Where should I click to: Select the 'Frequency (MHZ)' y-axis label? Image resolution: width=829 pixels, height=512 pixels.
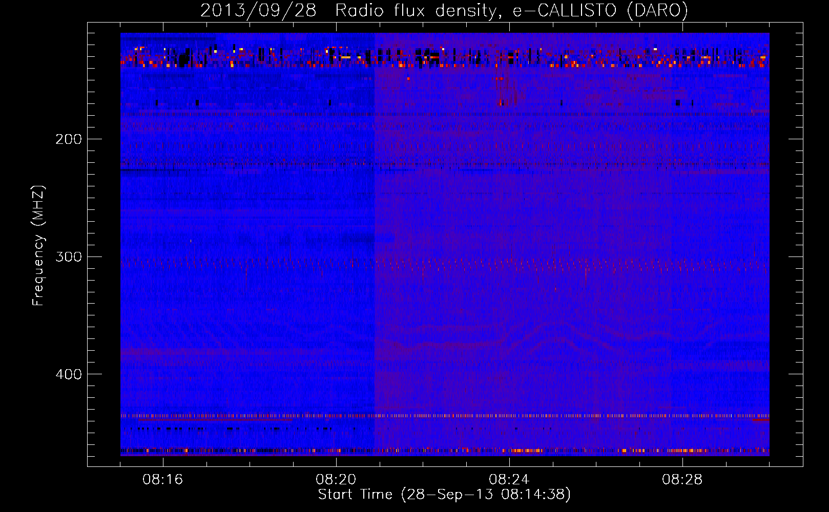point(38,246)
